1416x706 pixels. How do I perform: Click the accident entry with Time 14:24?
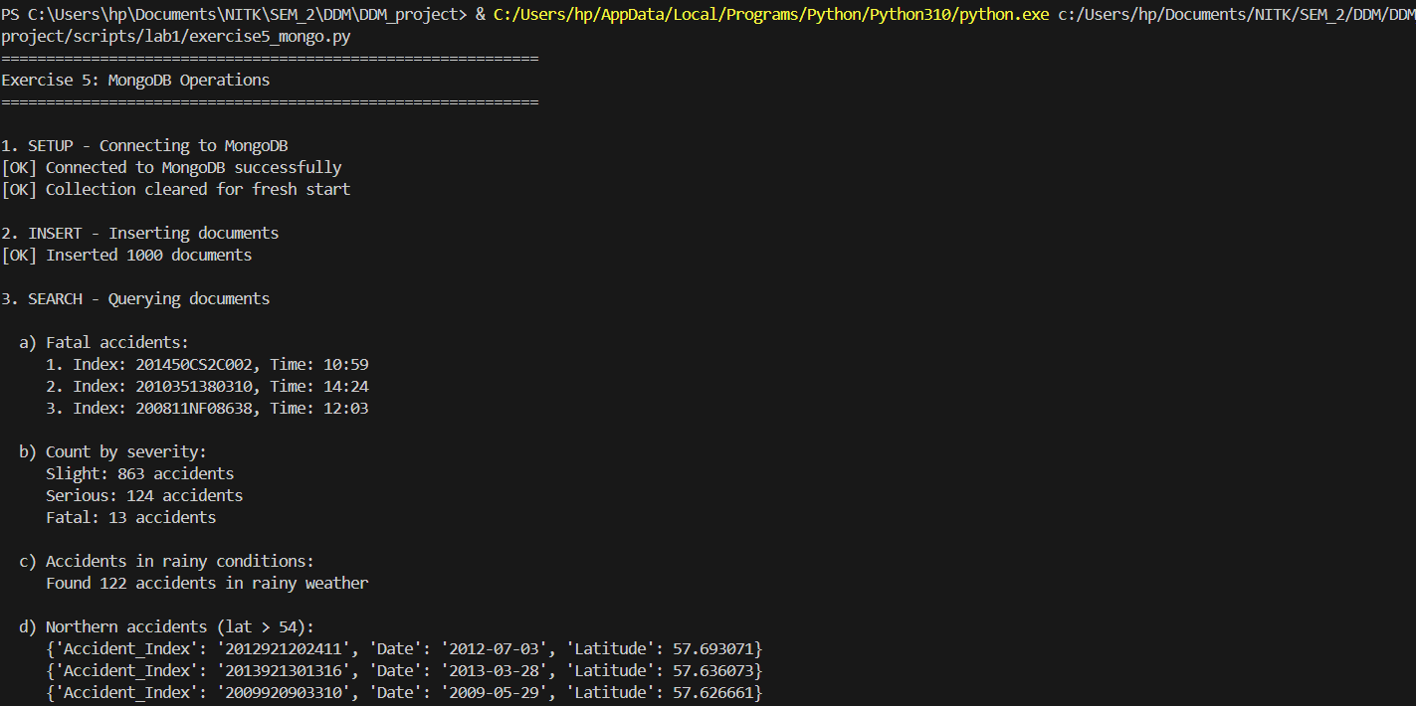coord(207,387)
